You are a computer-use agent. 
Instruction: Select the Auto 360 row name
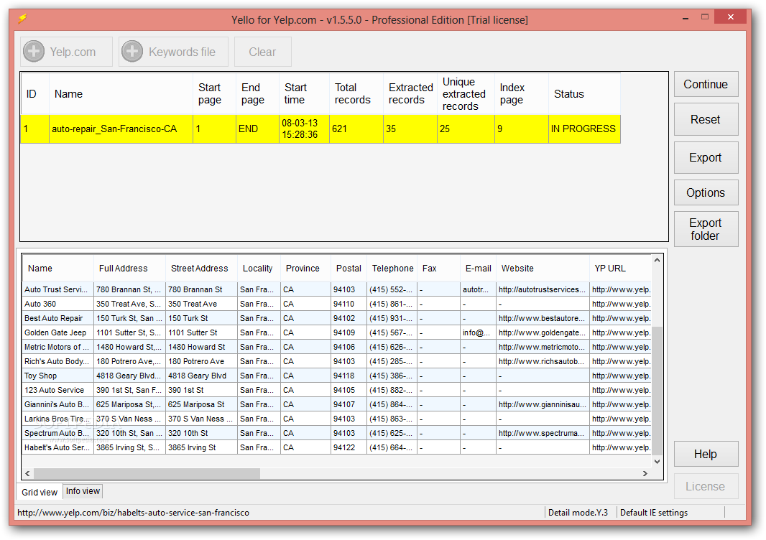(x=57, y=304)
